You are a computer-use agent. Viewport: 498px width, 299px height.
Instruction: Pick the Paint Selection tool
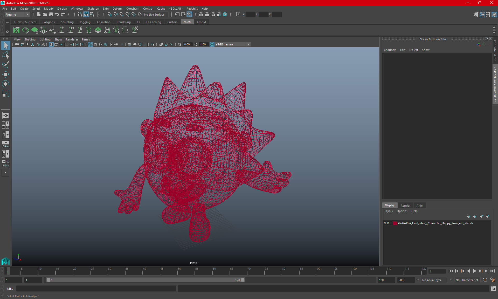tap(5, 65)
